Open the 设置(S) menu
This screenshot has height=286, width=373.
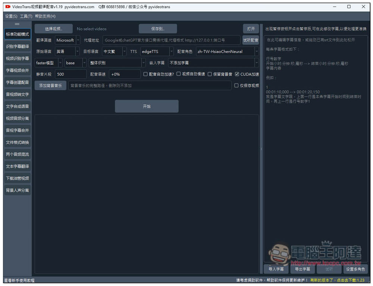(11, 16)
